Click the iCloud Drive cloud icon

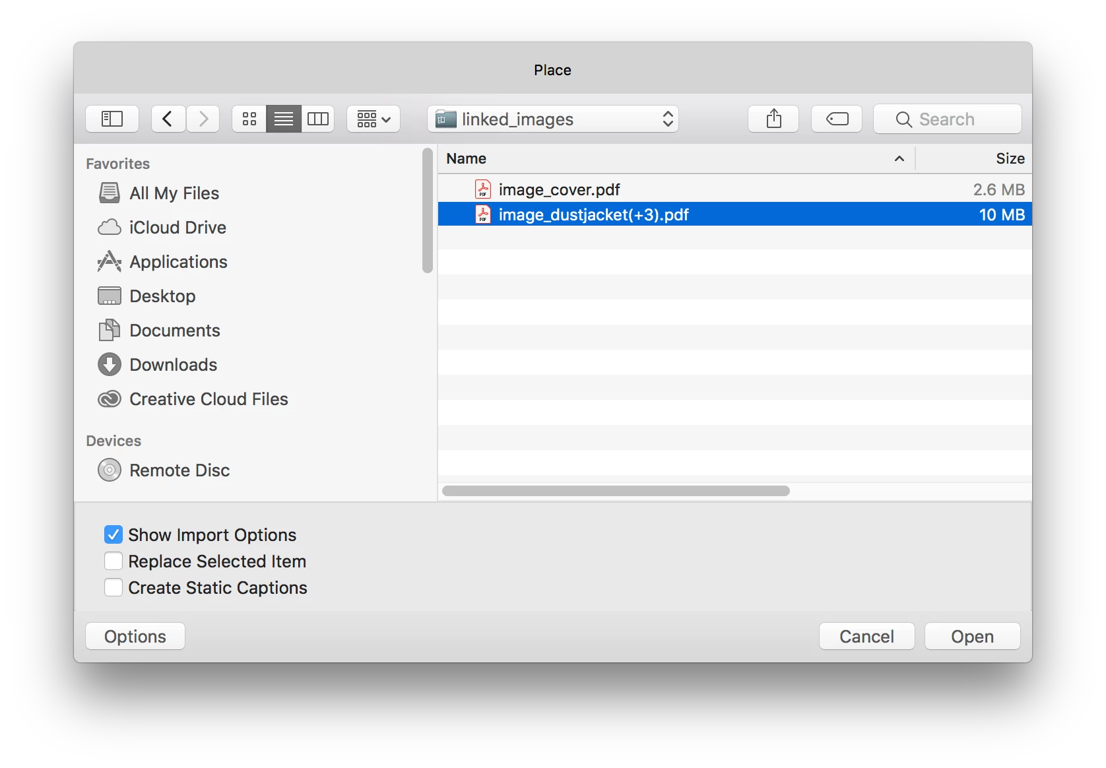(x=110, y=228)
